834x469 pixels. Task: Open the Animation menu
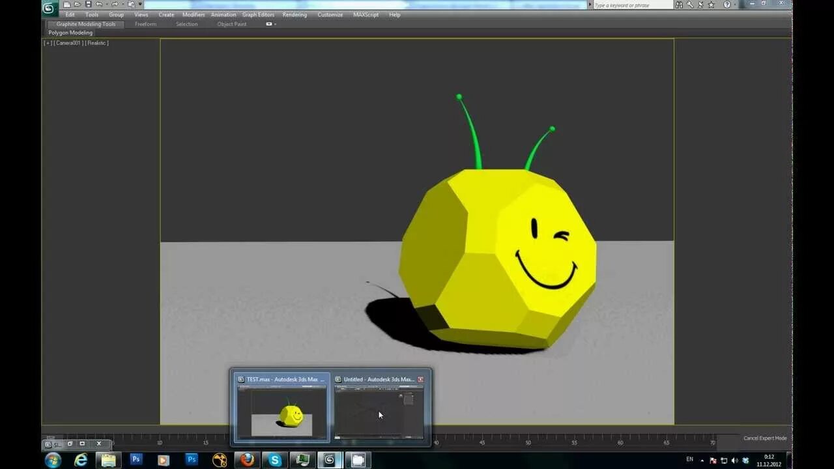click(x=223, y=14)
